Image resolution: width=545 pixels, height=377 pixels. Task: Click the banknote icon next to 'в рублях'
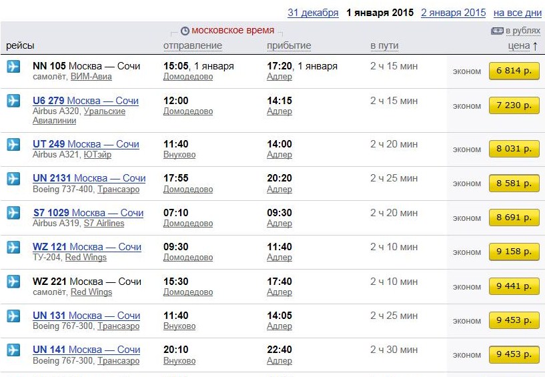click(x=497, y=31)
